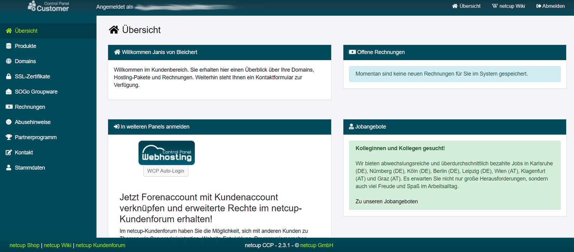Click the Partnerprogramm trophy icon
The height and width of the screenshot is (252, 574).
pyautogui.click(x=9, y=137)
